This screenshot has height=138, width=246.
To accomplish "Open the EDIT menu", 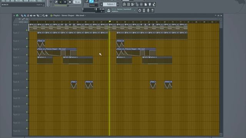I will point(8,1).
